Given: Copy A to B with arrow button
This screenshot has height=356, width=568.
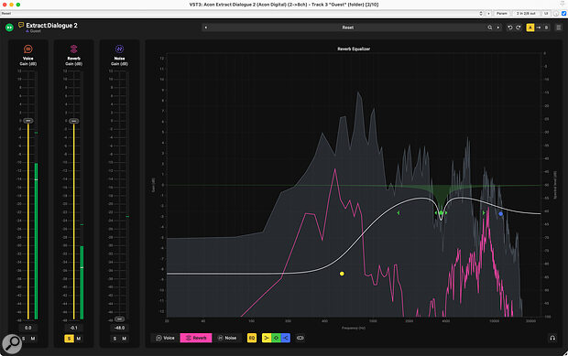Looking at the screenshot, I should pos(539,27).
